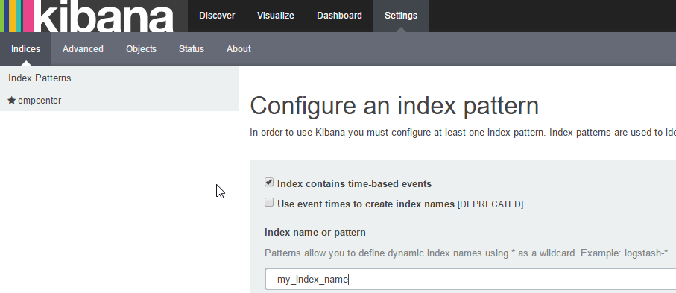This screenshot has width=676, height=293.
Task: Uncheck Index contains time-based events
Action: pos(269,183)
